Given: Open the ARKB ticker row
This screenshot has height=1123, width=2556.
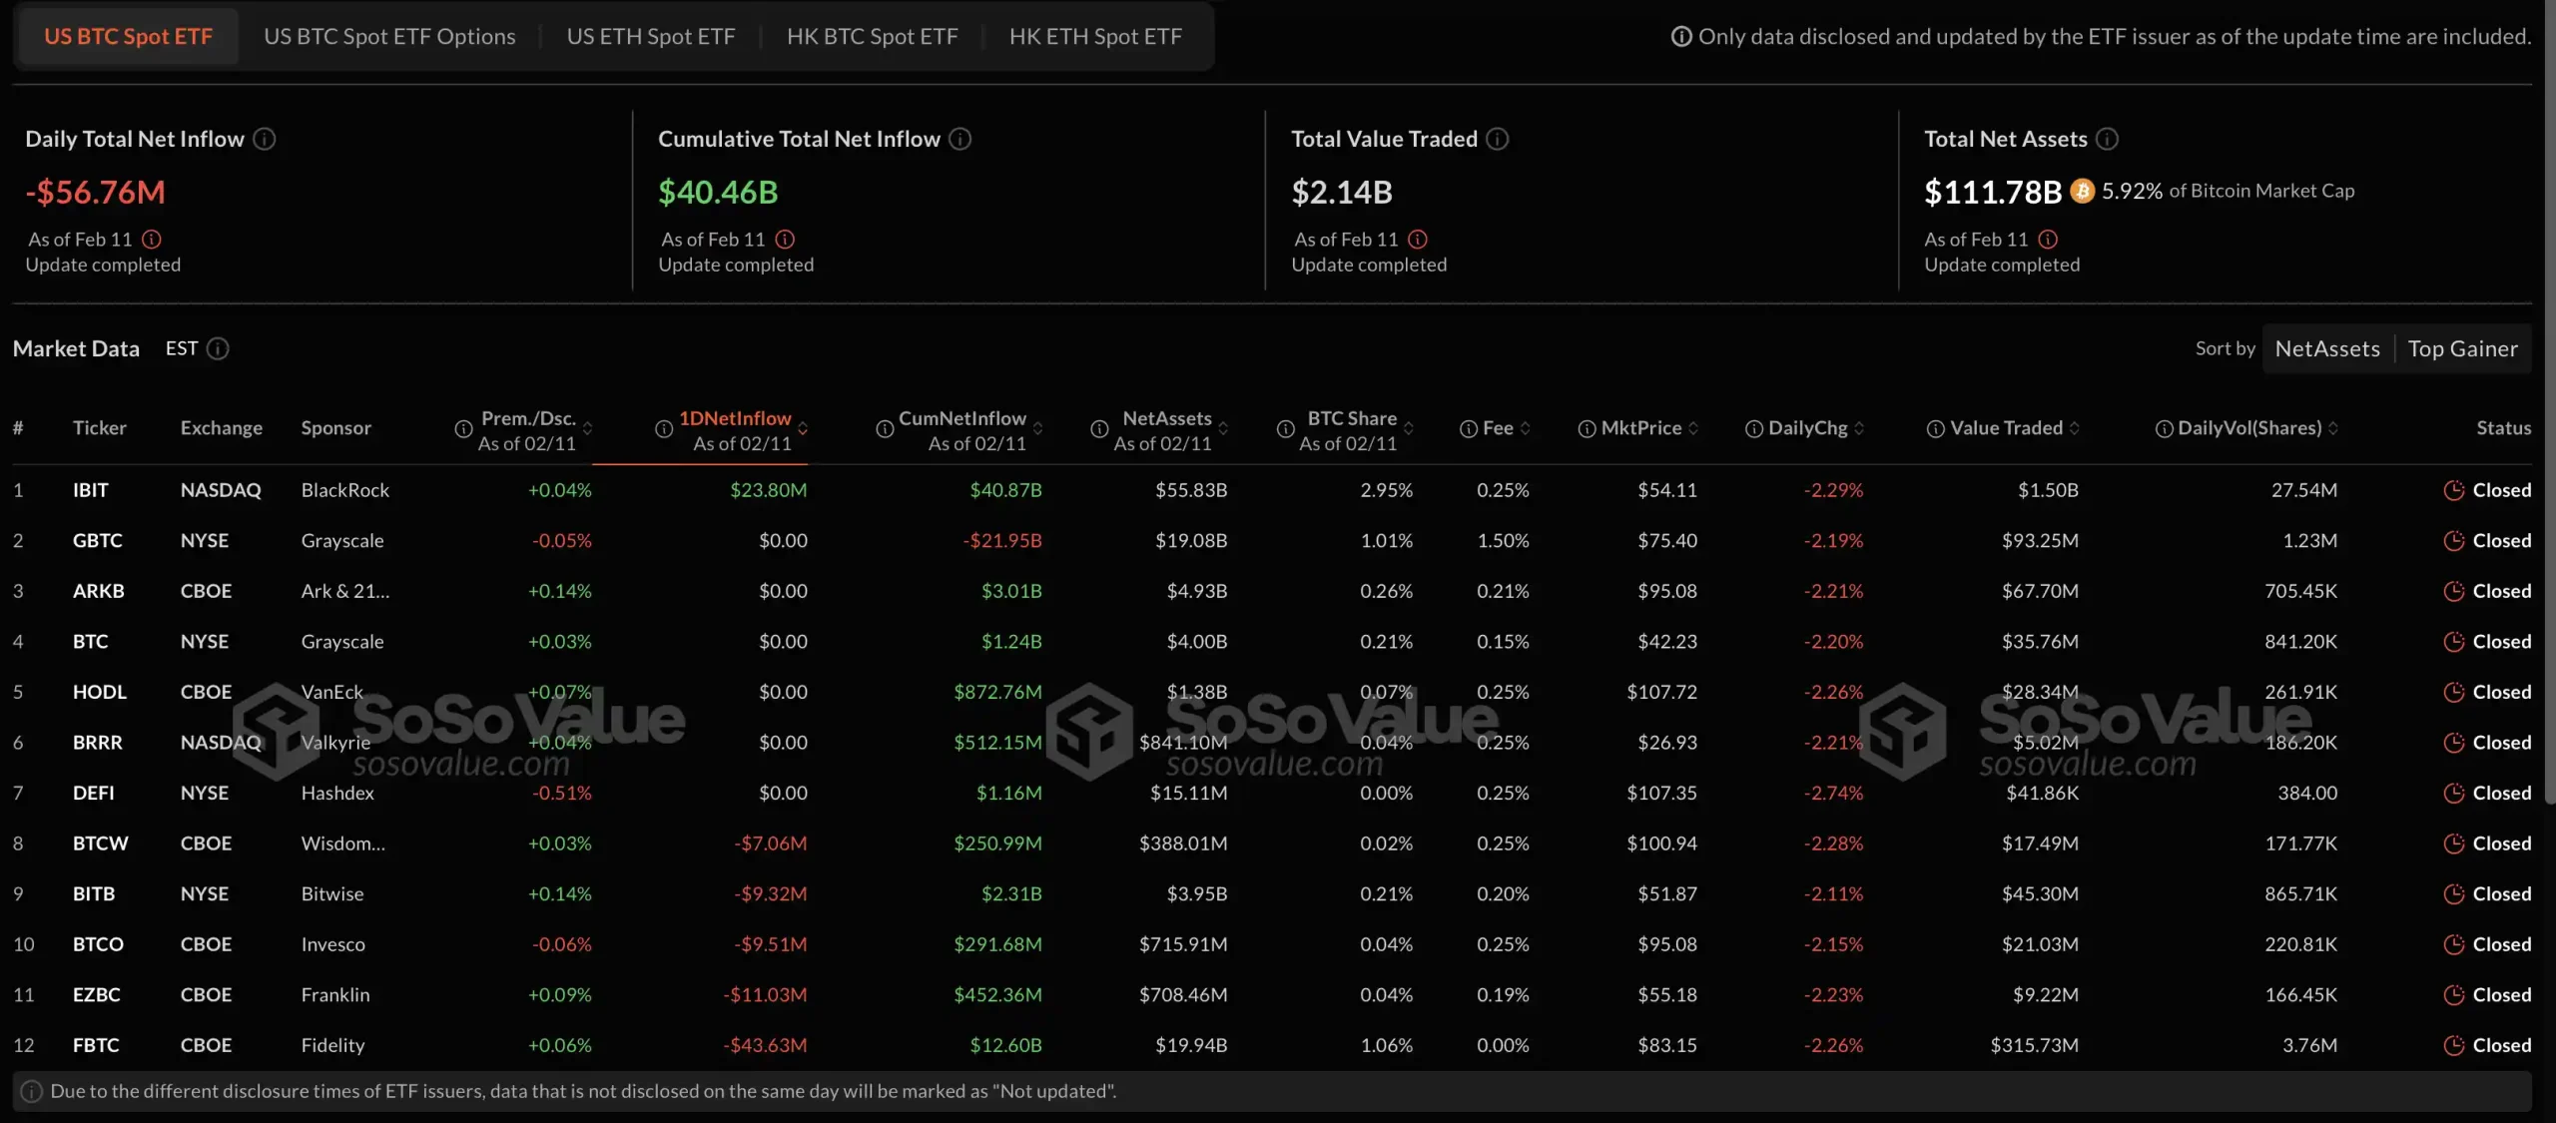Looking at the screenshot, I should click(x=1272, y=591).
